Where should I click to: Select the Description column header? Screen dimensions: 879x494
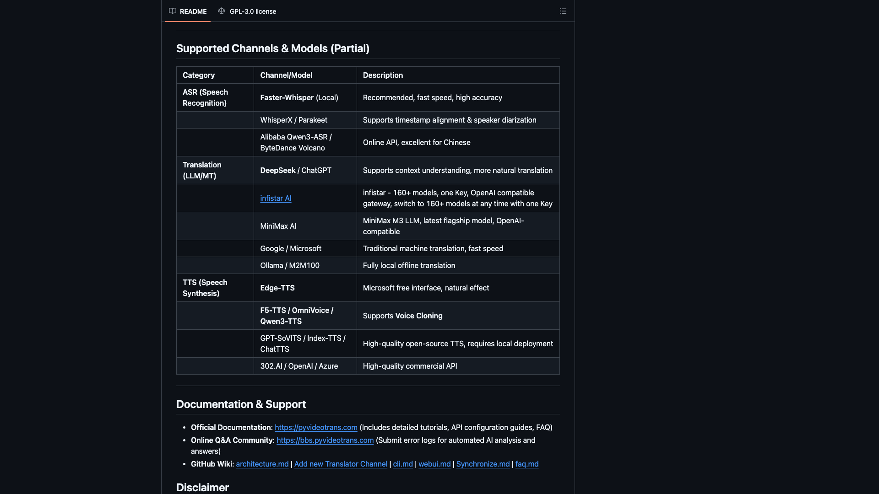pyautogui.click(x=458, y=75)
